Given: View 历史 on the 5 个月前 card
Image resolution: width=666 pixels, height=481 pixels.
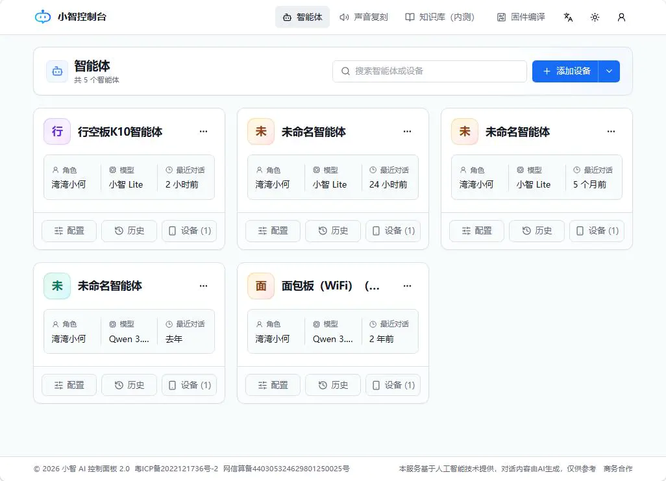Looking at the screenshot, I should click(x=537, y=230).
